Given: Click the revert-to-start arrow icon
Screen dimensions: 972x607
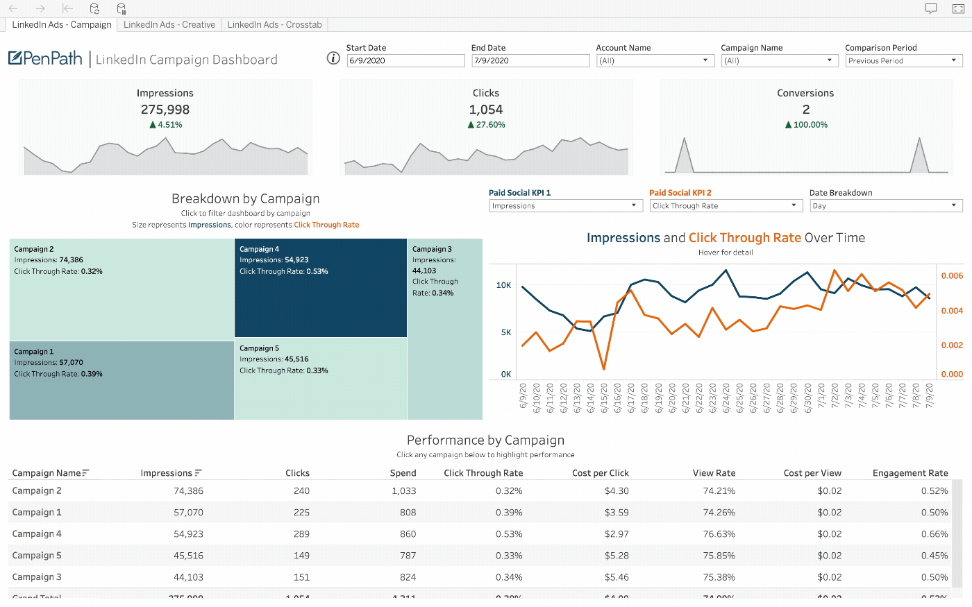Looking at the screenshot, I should click(x=67, y=8).
